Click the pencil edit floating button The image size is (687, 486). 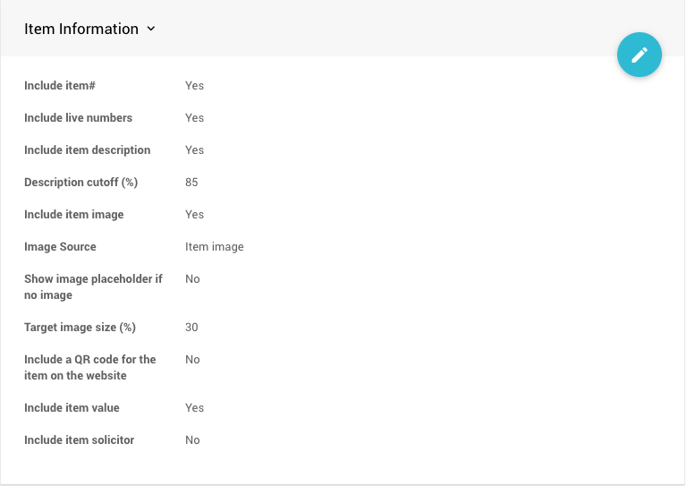click(x=640, y=55)
